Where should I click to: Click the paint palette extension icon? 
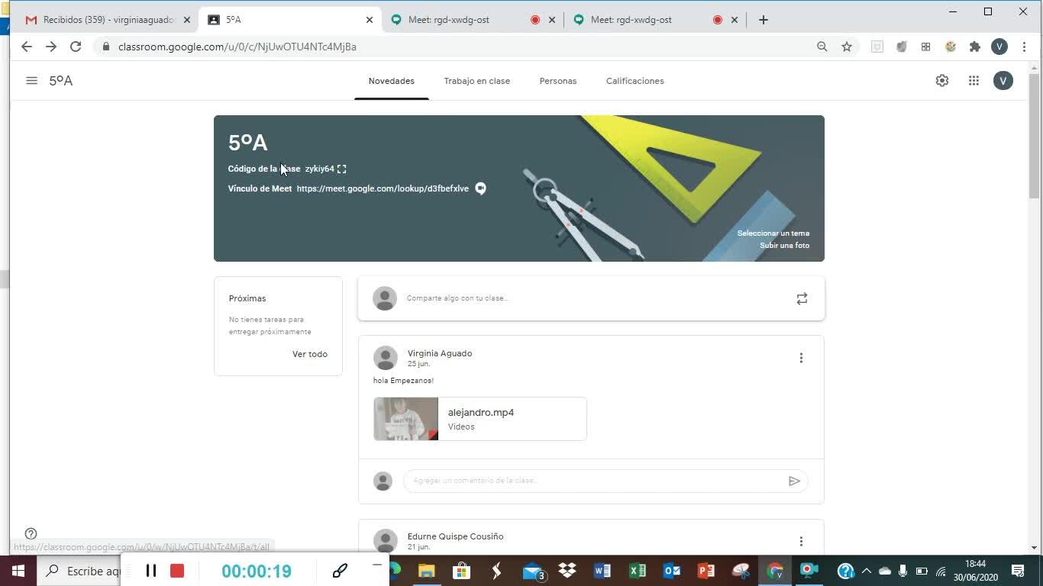[951, 47]
